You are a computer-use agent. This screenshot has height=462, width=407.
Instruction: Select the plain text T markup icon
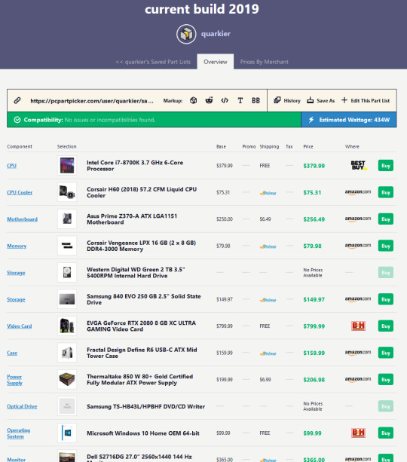point(240,100)
